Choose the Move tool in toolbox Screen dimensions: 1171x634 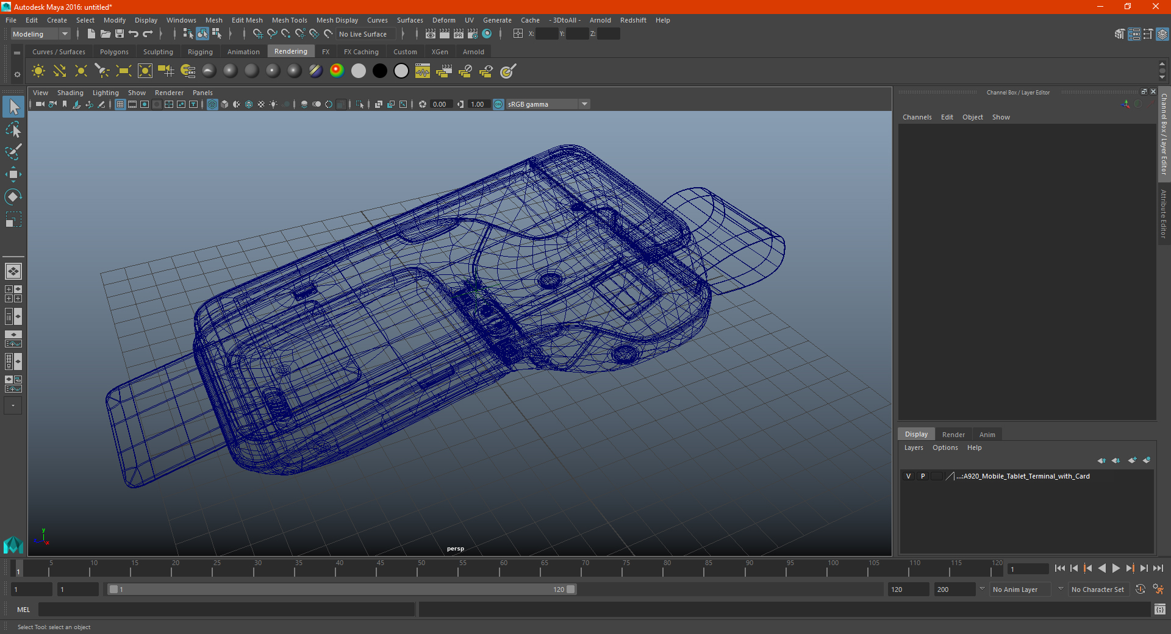pos(13,174)
